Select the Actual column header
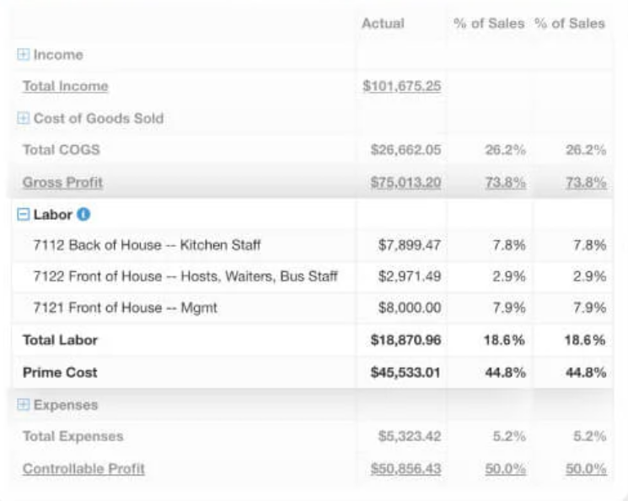628x501 pixels. 383,24
